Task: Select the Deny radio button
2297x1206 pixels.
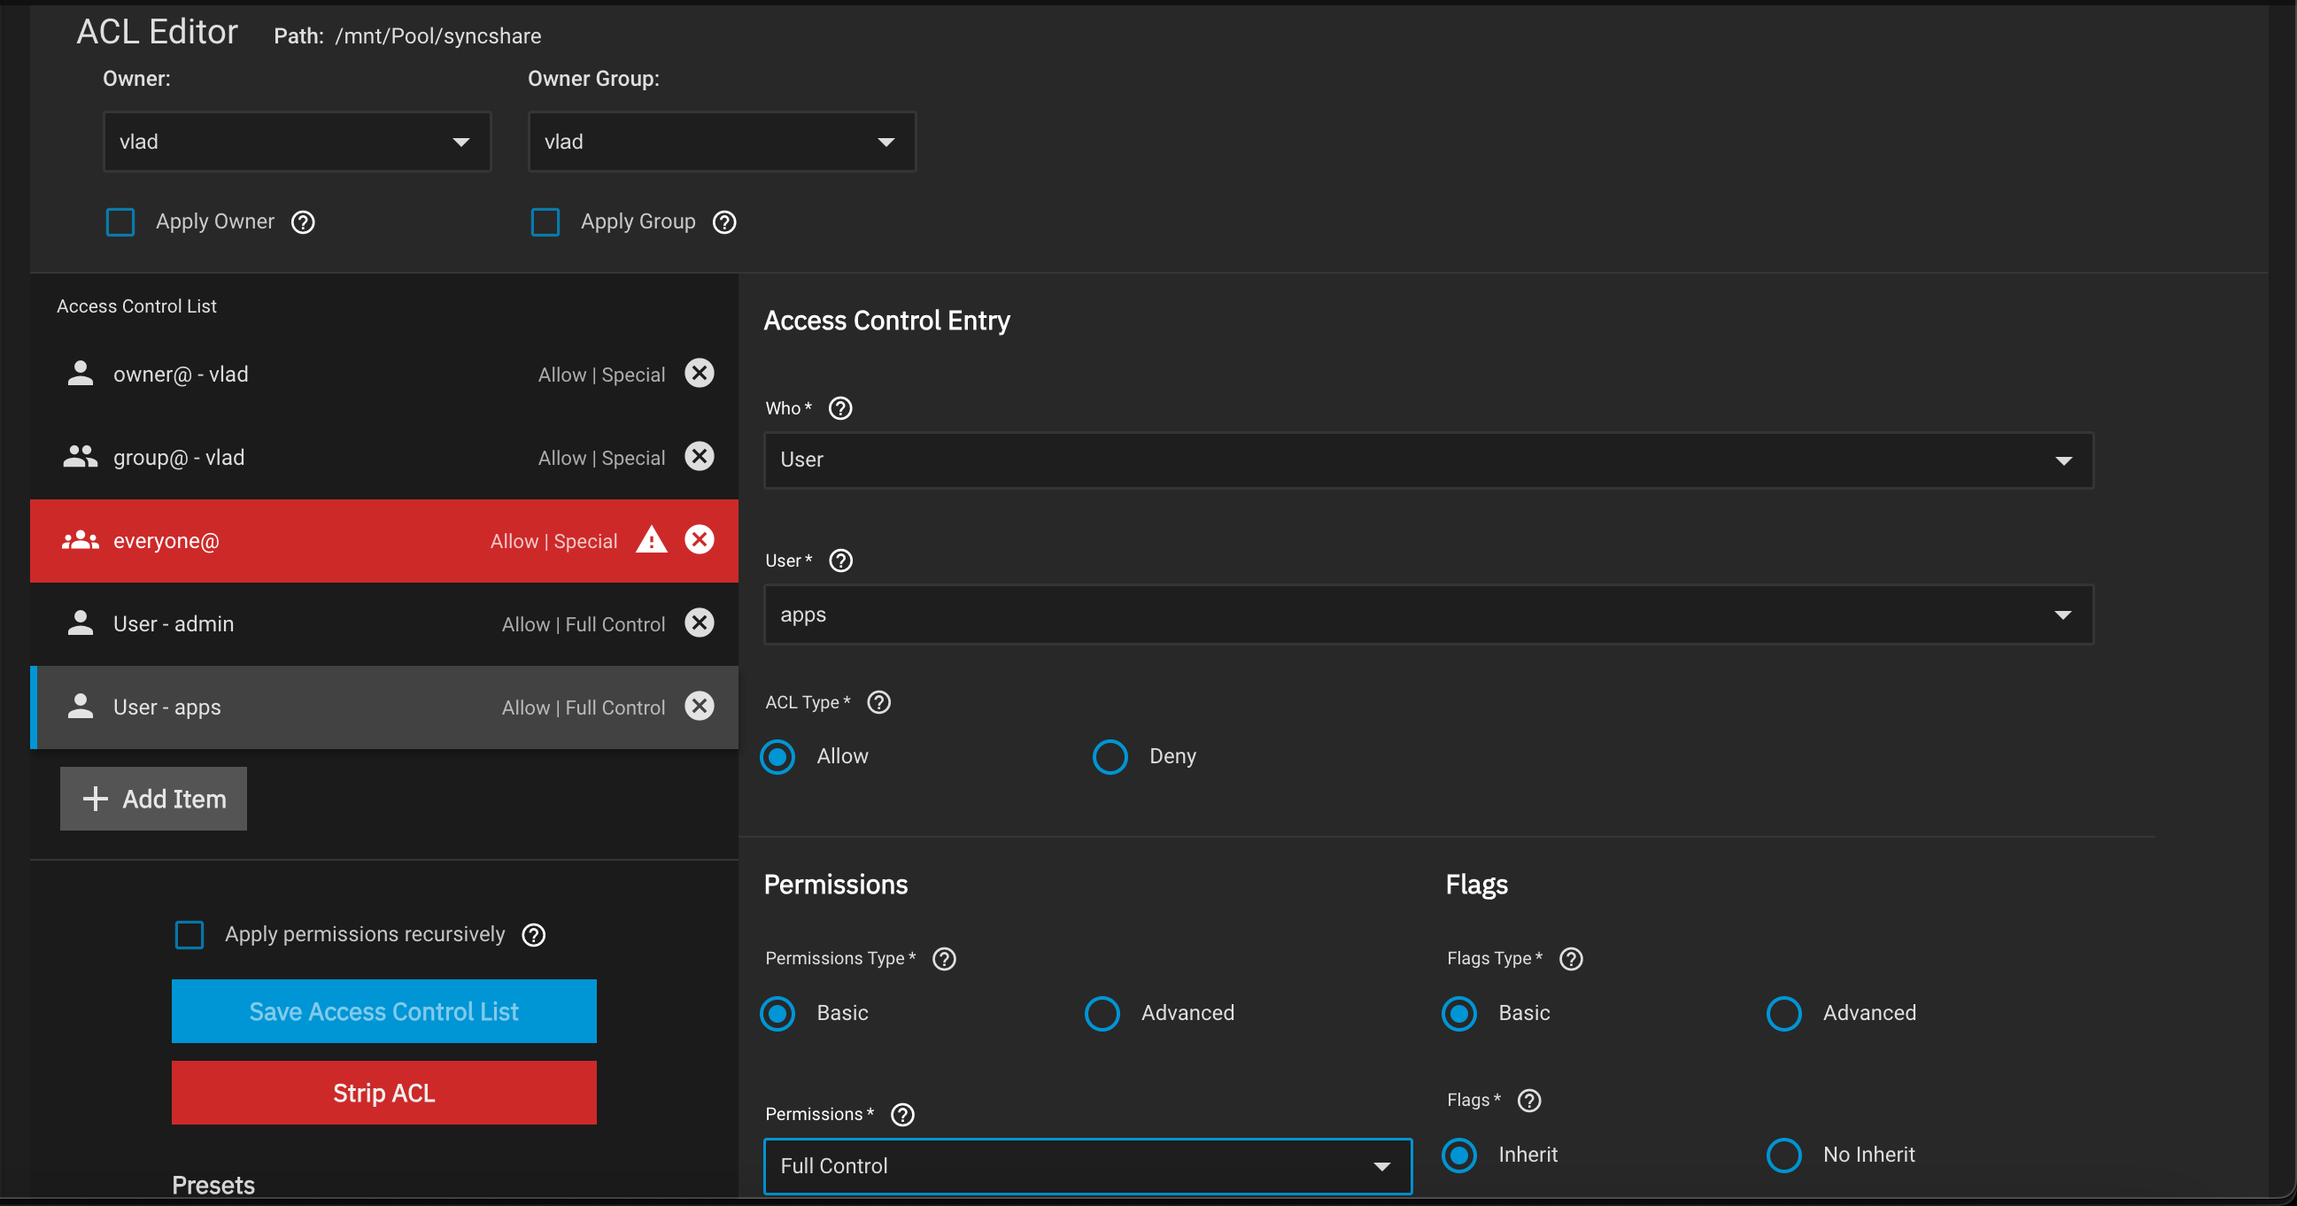Action: pyautogui.click(x=1110, y=756)
